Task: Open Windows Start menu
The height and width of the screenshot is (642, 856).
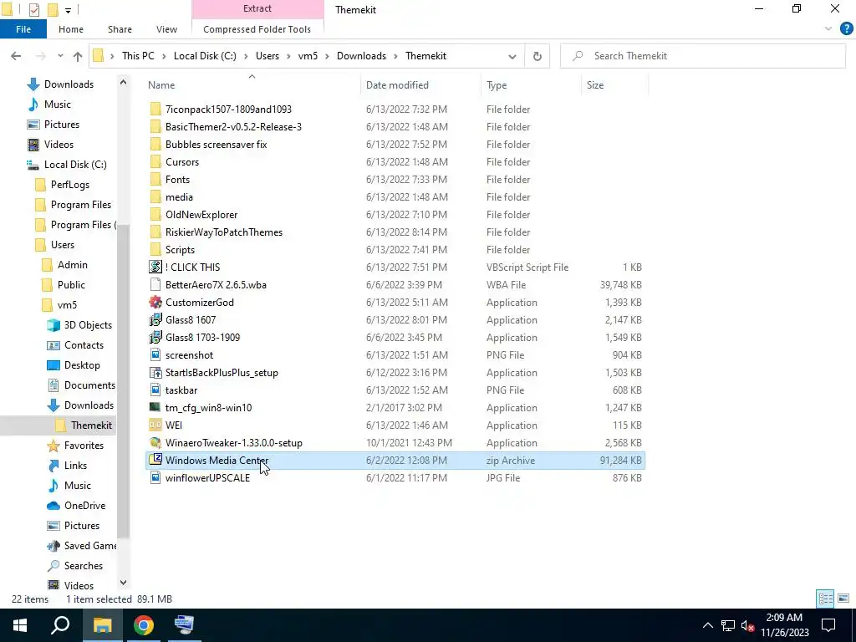Action: tap(20, 625)
